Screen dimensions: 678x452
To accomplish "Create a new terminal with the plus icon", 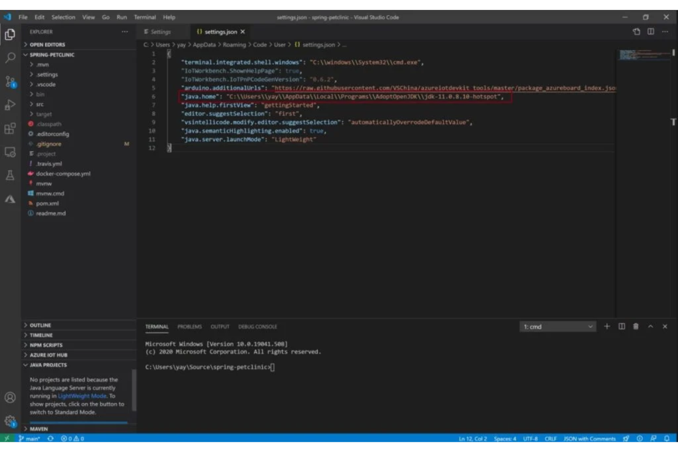I will click(x=607, y=327).
